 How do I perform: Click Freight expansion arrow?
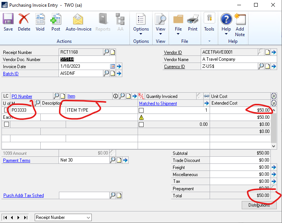[274, 167]
